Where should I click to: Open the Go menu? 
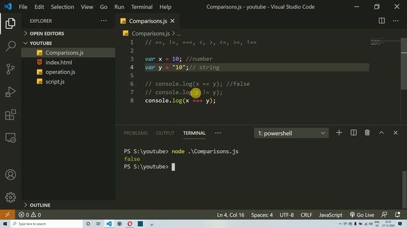(x=104, y=7)
